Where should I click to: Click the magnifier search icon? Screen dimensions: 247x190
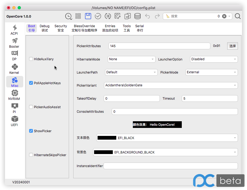(x=238, y=16)
